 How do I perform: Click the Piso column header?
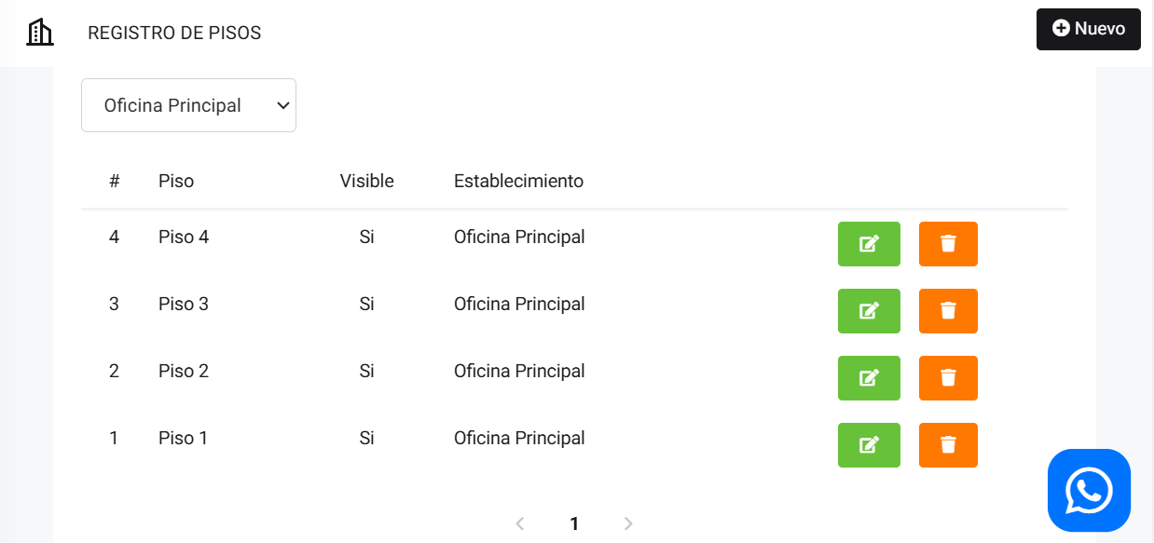point(176,181)
